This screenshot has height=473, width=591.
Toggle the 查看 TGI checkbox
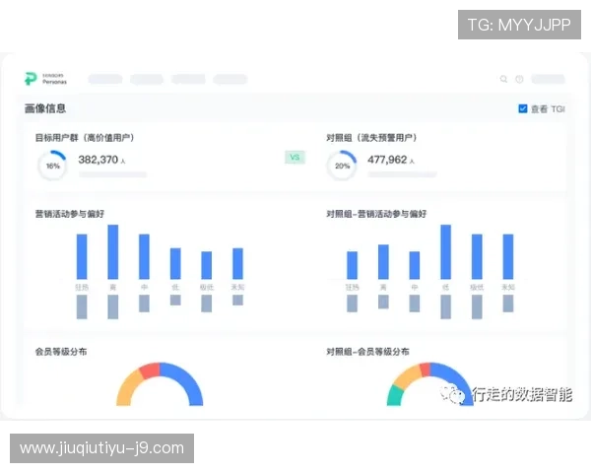[523, 108]
